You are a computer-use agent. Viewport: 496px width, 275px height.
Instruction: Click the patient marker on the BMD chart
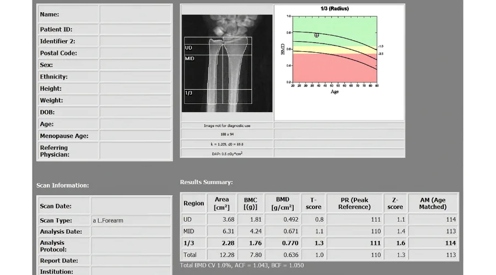[316, 35]
